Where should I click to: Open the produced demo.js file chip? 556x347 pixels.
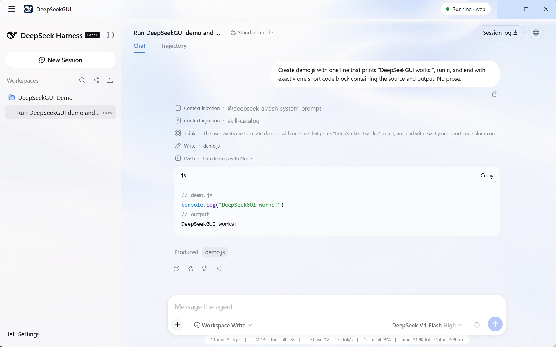215,252
